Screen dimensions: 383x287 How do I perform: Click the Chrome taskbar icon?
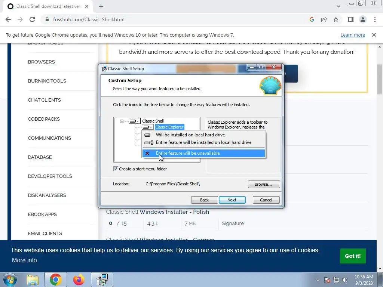pyautogui.click(x=55, y=280)
